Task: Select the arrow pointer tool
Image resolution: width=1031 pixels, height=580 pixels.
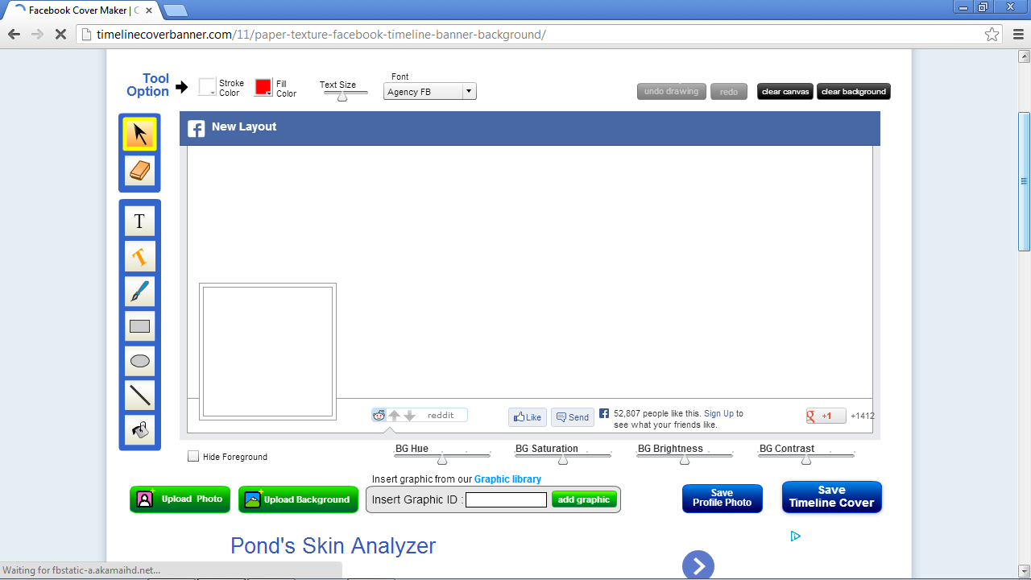Action: pyautogui.click(x=139, y=134)
